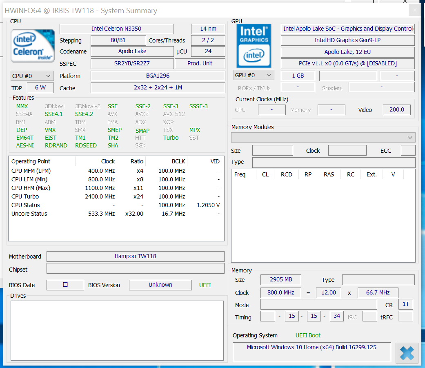
Task: Select the Uncore Status row
Action: click(x=116, y=214)
